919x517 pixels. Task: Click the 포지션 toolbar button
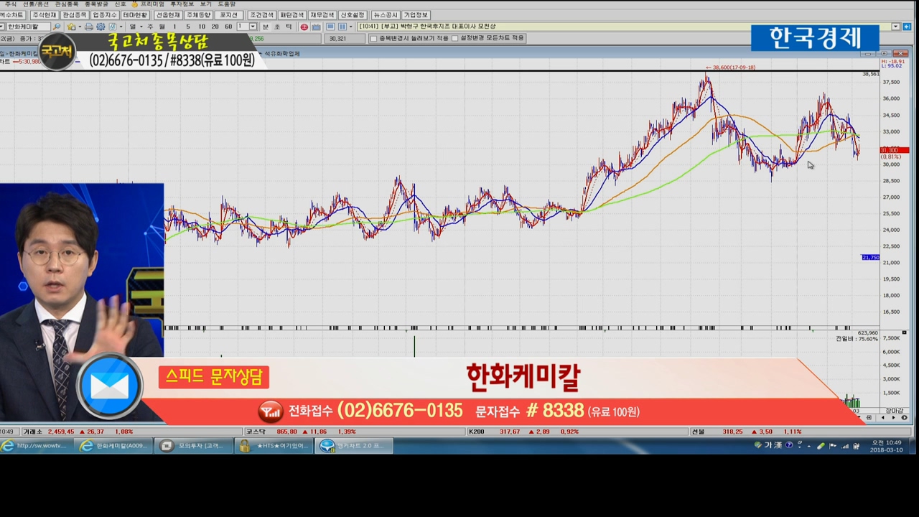point(228,15)
